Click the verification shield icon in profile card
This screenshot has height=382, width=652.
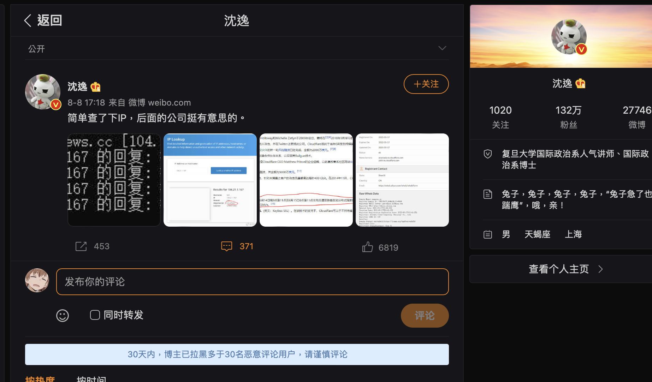pos(488,154)
